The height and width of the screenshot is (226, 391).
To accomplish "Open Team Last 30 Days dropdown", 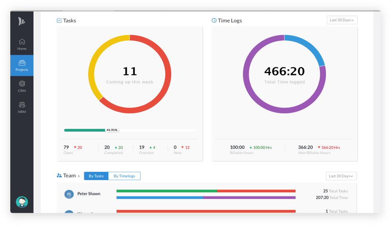I will tap(341, 176).
